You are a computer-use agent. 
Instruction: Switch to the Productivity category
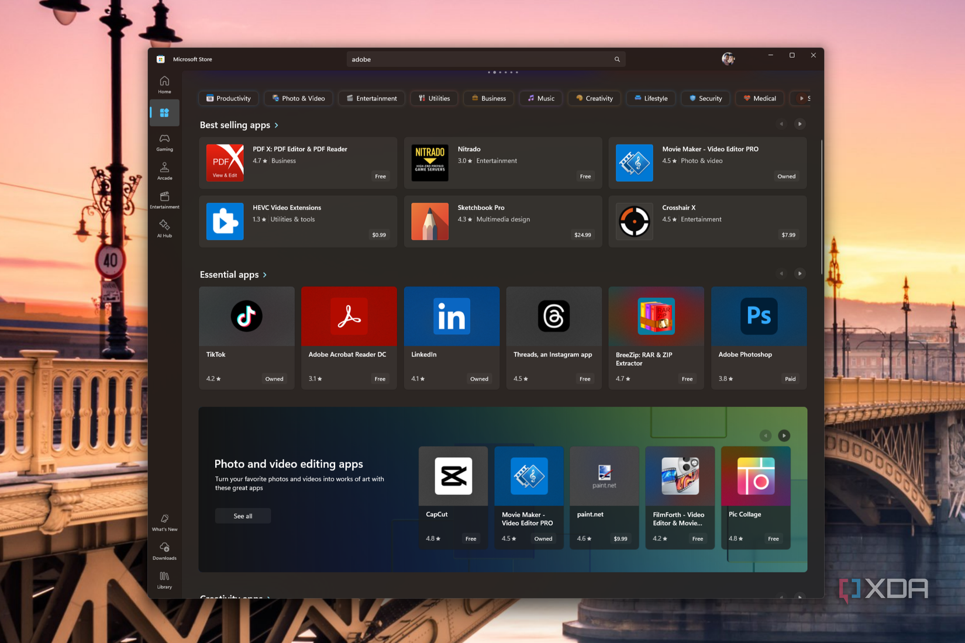pos(228,98)
